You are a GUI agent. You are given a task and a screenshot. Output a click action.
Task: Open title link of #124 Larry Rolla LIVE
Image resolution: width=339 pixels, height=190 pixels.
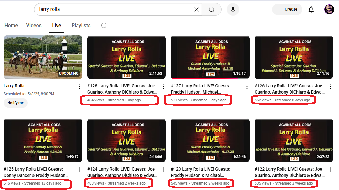click(122, 172)
